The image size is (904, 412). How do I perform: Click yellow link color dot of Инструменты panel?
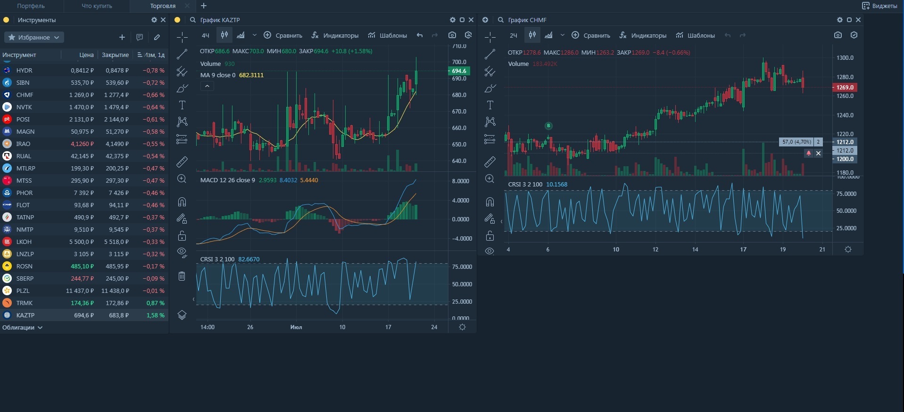6,20
